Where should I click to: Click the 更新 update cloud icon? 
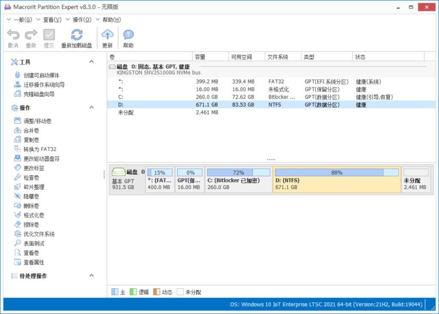(x=107, y=35)
